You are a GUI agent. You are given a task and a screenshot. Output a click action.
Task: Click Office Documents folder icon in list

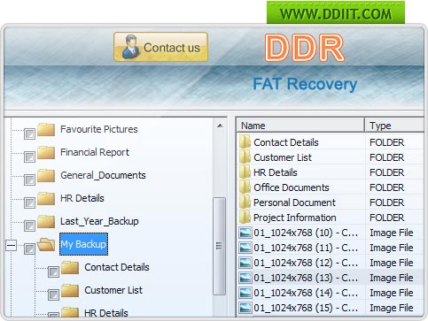coord(245,187)
